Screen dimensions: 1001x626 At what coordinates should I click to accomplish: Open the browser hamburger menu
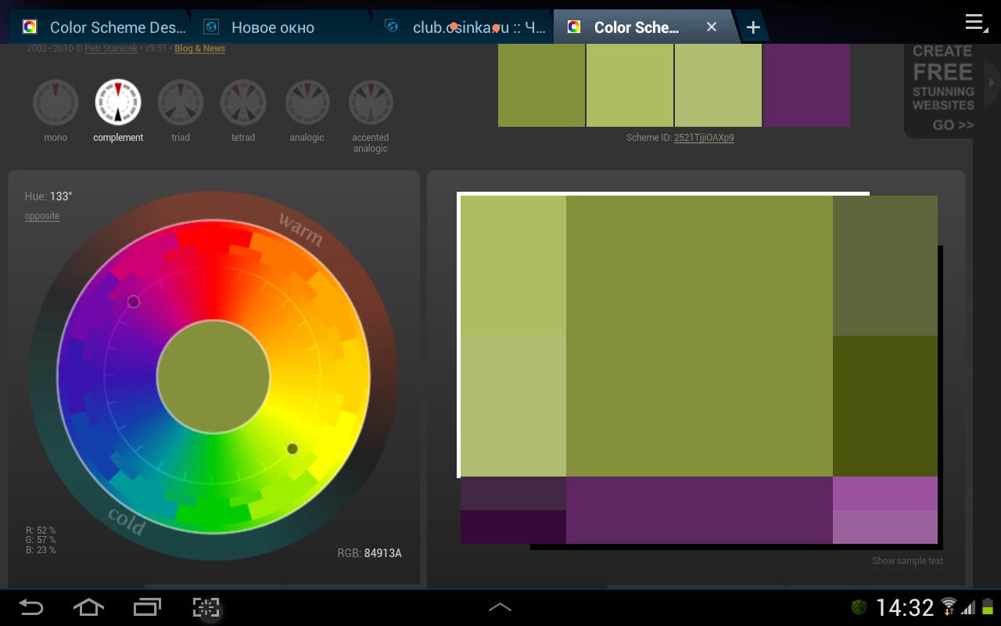click(975, 23)
